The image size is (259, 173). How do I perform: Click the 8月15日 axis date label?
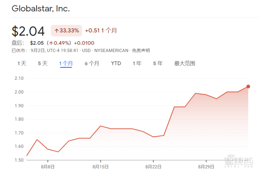(x=100, y=167)
